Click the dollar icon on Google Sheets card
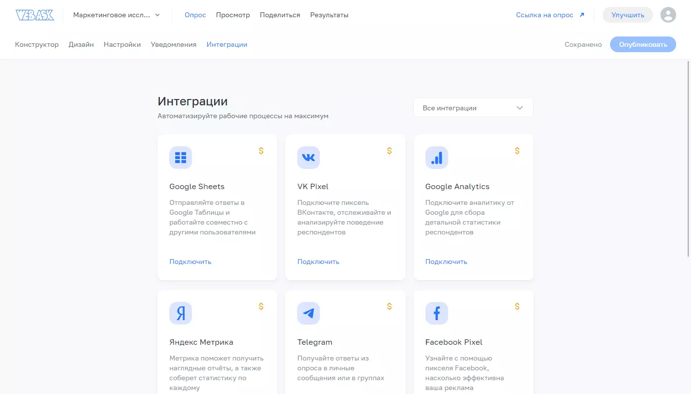 point(261,151)
